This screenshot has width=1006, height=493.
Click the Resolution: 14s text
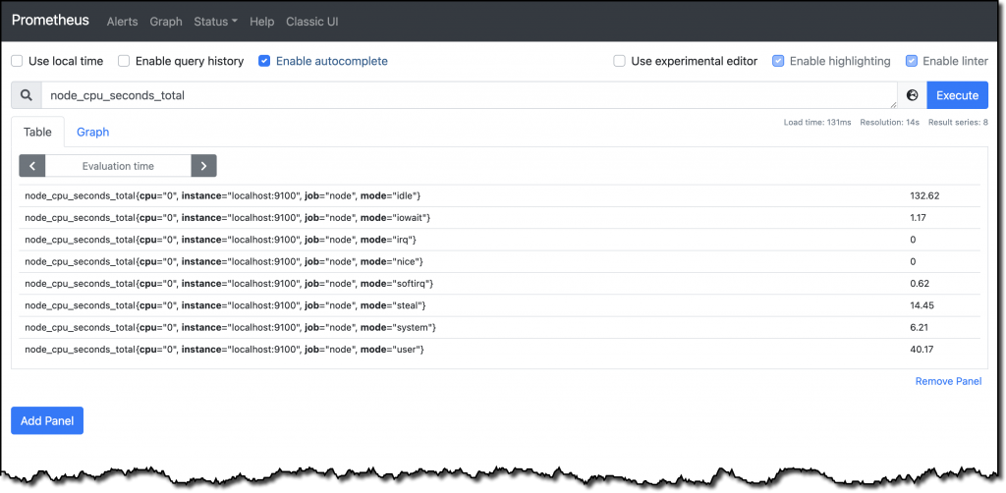pyautogui.click(x=890, y=123)
